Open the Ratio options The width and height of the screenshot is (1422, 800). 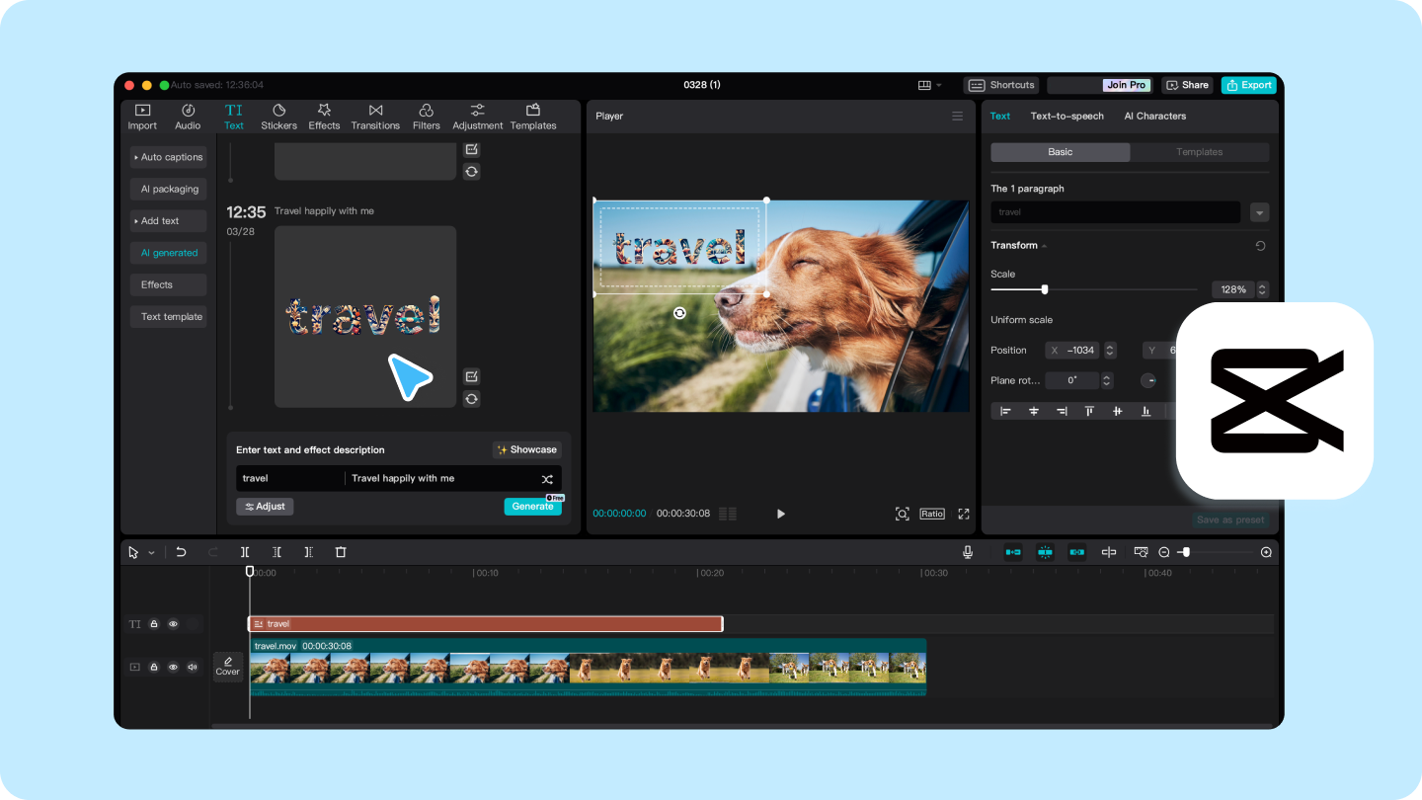(932, 514)
